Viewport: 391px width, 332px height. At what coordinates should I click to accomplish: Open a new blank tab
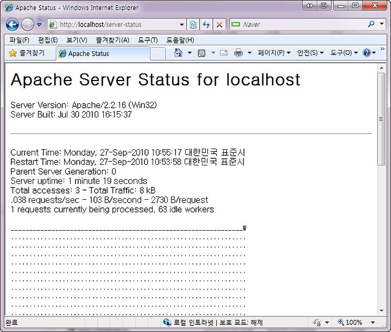point(158,53)
